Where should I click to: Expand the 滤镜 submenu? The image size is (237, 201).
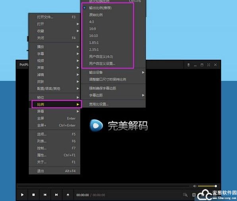[54, 75]
